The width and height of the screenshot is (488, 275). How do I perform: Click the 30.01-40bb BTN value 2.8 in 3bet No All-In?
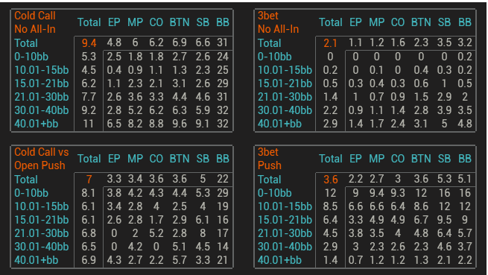pos(421,110)
